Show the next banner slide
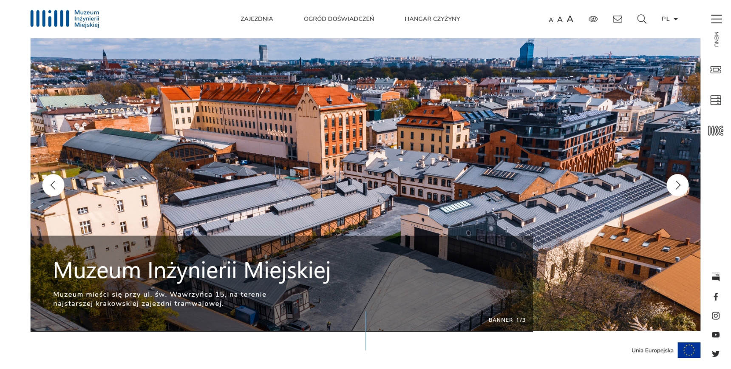Image resolution: width=731 pixels, height=369 pixels. point(677,185)
